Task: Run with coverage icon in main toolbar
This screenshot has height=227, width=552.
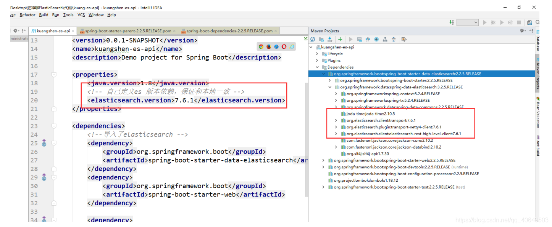Action: pos(502,22)
